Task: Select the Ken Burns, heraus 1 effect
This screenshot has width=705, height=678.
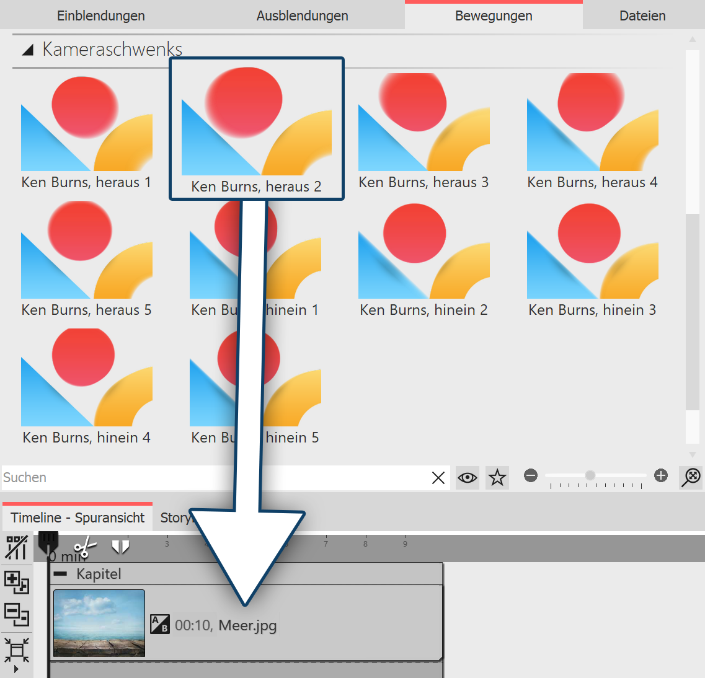Action: pos(86,131)
